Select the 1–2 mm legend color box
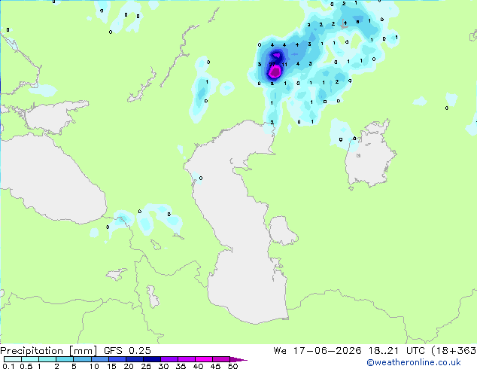Viewport: 477px width, 369px height. 47,359
